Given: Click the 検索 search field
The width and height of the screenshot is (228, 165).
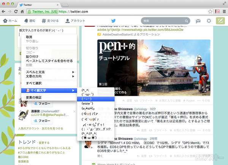Looking at the screenshot, I should coord(165,21).
